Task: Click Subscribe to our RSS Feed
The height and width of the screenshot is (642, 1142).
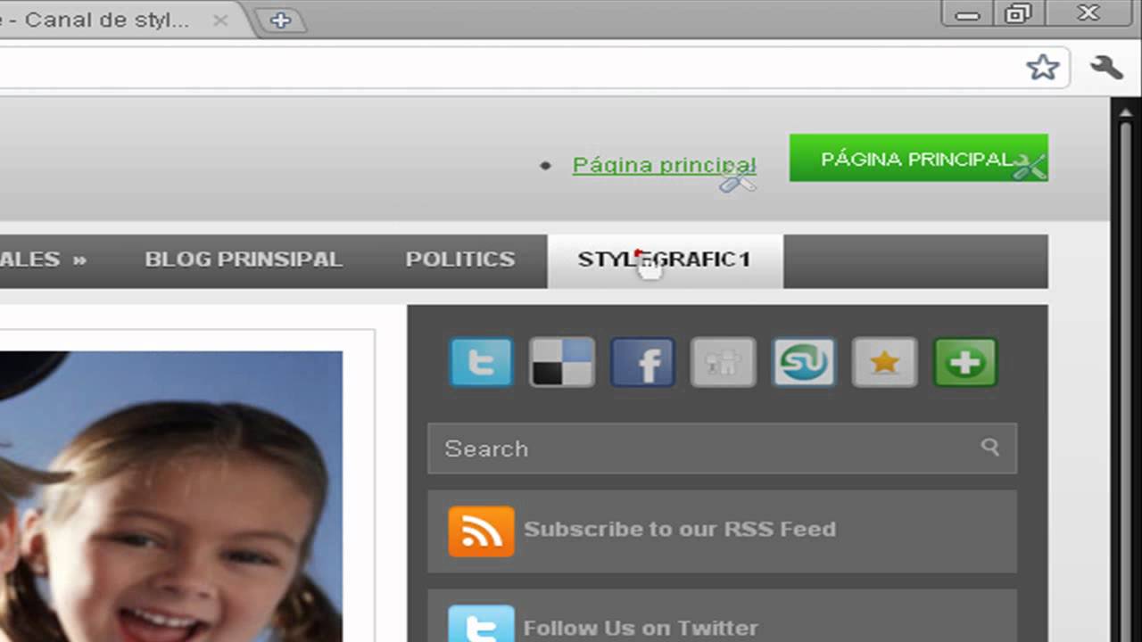Action: [x=680, y=529]
